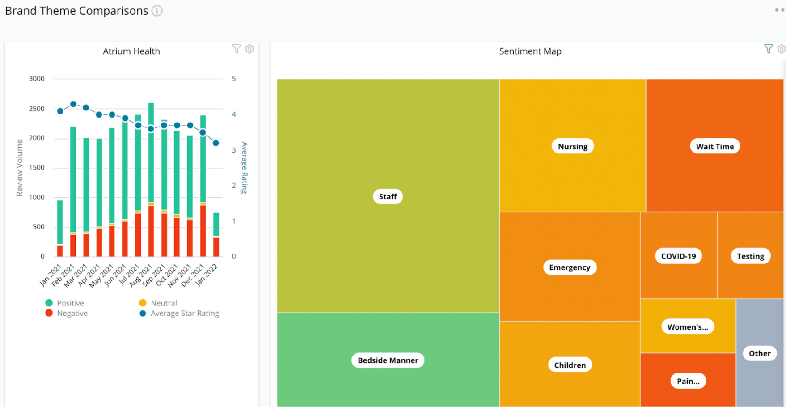The image size is (786, 407).
Task: Select the Staff block in Sentiment Map
Action: point(387,196)
